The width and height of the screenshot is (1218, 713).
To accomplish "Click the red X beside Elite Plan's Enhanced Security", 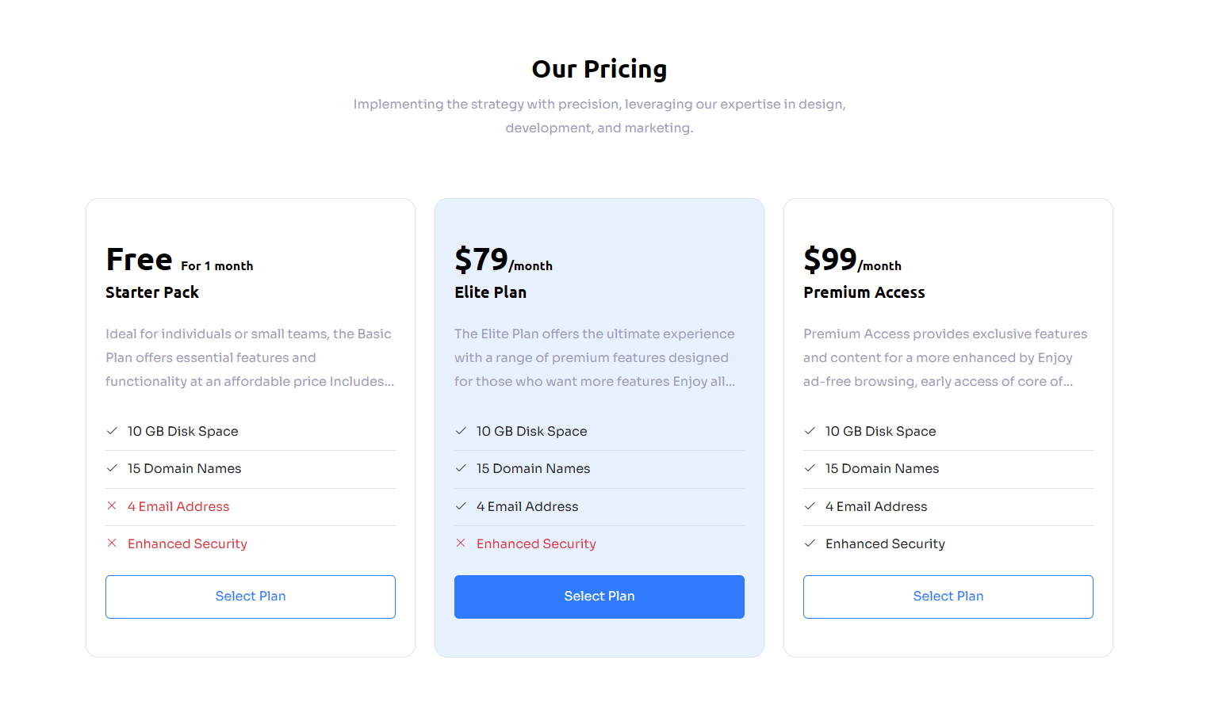I will pos(461,543).
